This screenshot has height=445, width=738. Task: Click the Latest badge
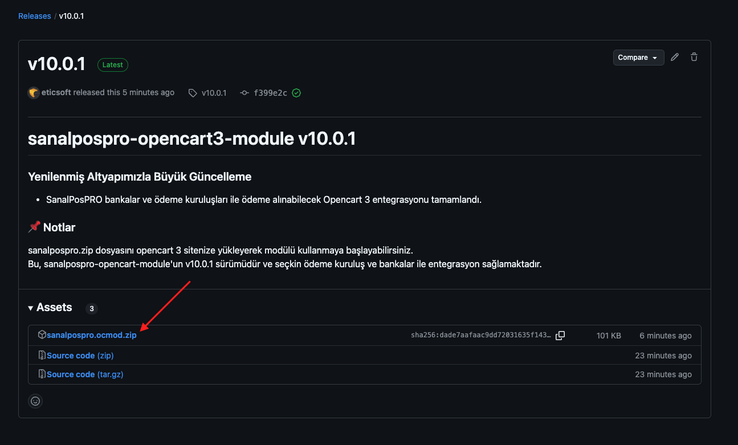[113, 65]
